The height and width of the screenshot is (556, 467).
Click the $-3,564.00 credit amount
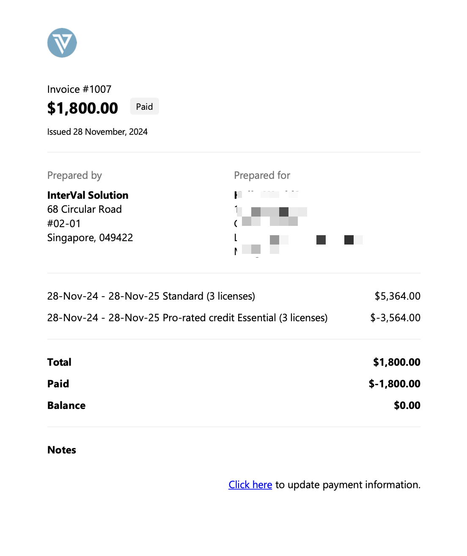coord(395,318)
